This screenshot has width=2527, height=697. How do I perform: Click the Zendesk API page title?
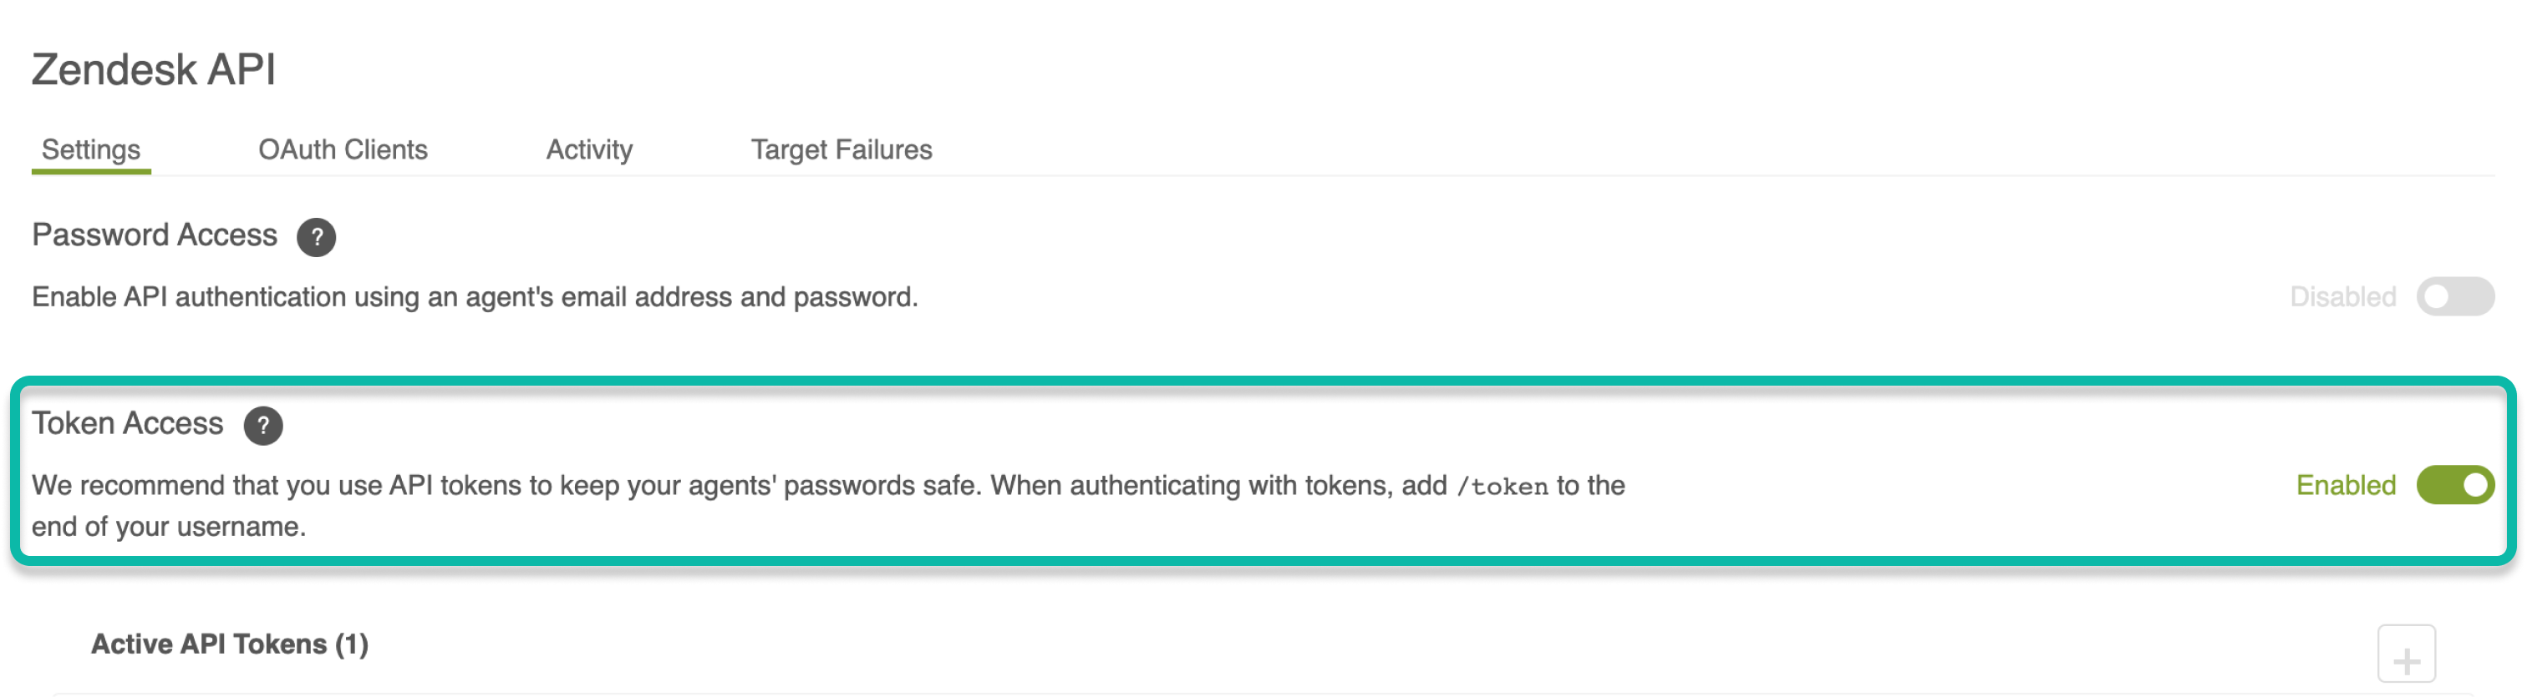(x=154, y=69)
